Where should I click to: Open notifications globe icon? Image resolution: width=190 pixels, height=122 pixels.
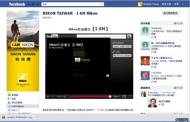(38, 4)
